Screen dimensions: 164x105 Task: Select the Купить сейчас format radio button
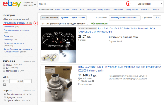click(x=5, y=100)
